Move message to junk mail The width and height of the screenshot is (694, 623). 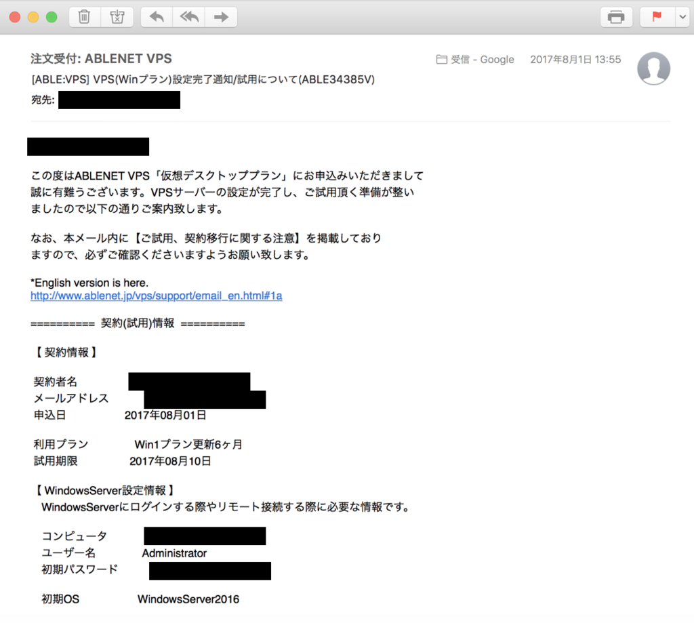117,17
